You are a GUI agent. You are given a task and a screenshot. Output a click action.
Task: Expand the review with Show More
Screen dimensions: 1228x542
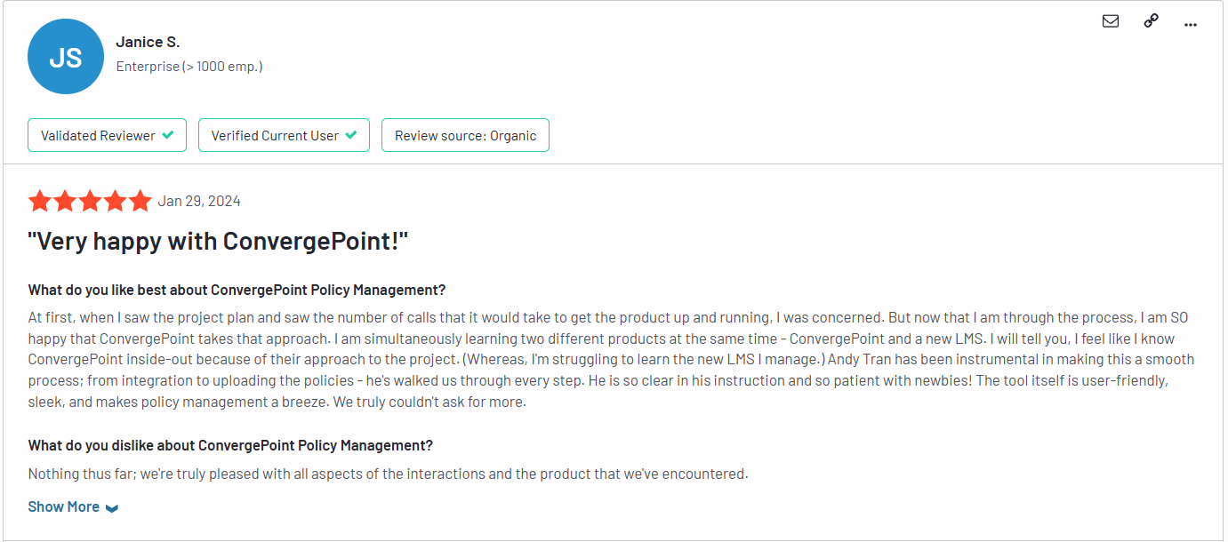click(62, 506)
